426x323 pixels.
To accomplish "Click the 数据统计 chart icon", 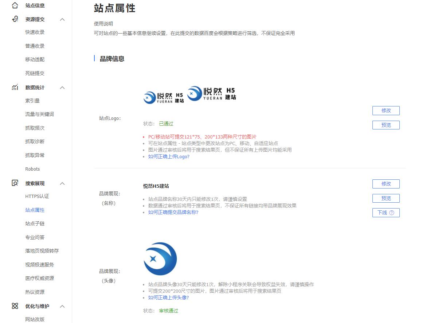I will [x=15, y=87].
